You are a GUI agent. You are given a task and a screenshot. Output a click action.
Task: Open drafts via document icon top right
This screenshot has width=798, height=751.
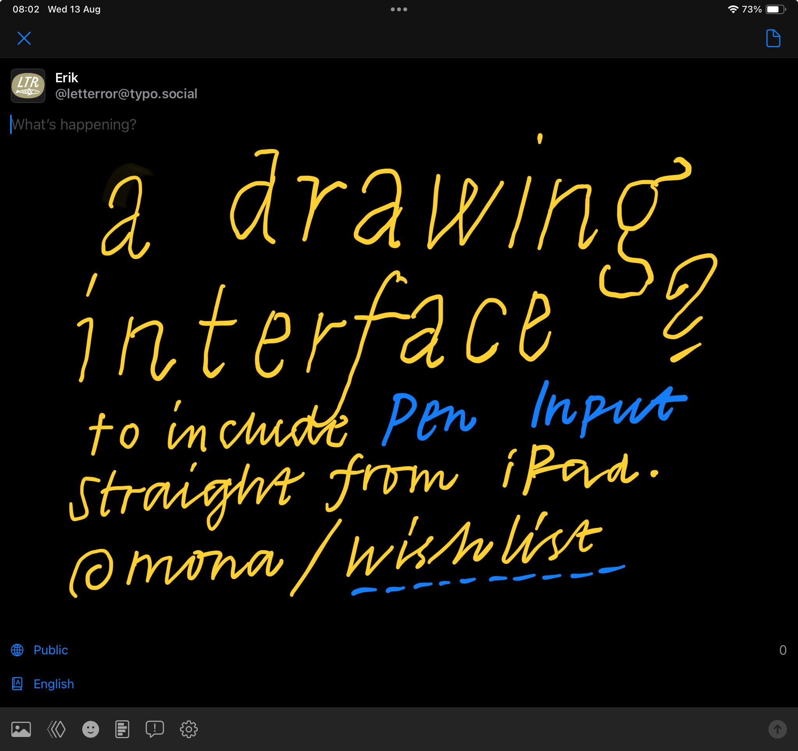click(x=773, y=39)
